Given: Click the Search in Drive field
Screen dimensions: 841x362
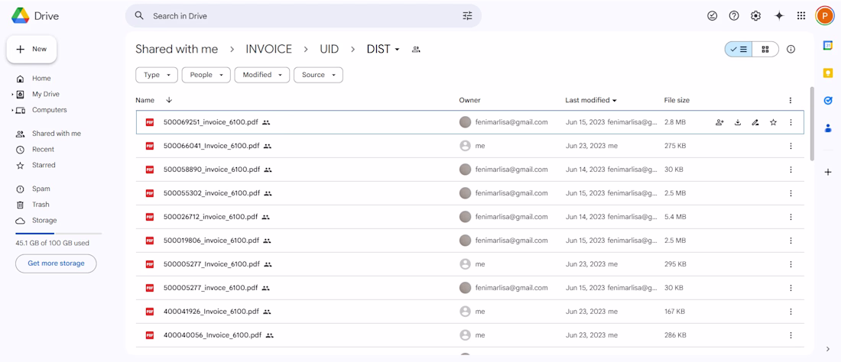Looking at the screenshot, I should point(298,16).
